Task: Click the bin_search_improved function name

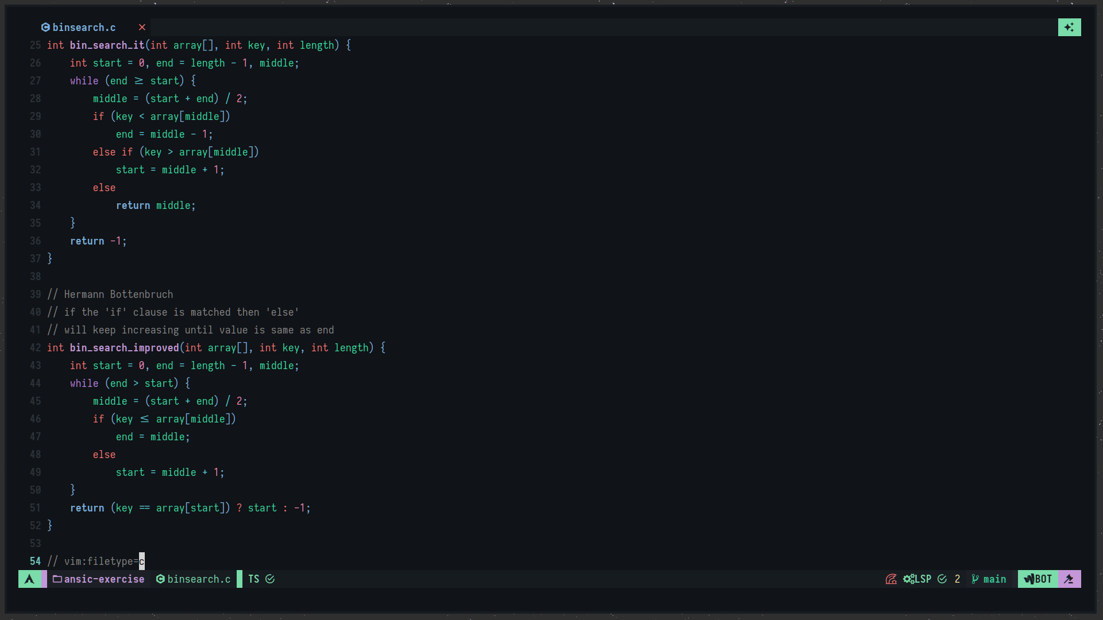Action: click(124, 347)
